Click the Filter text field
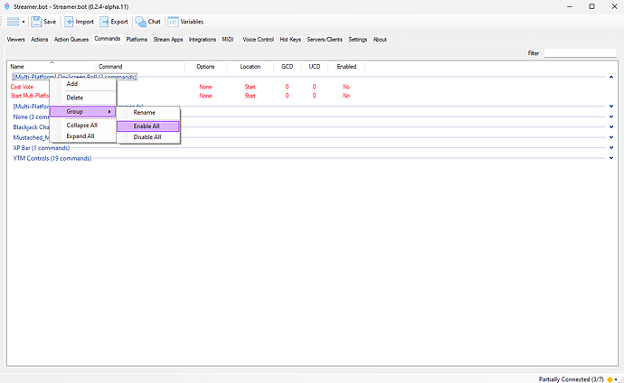Viewport: 624px width, 383px height. (580, 53)
